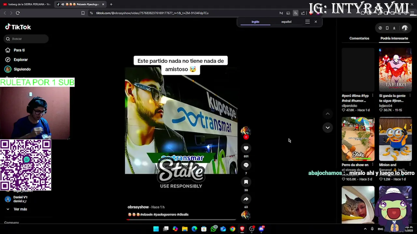Open options for #perú #lima video
Screen dimensions: 417x234
click(x=372, y=96)
